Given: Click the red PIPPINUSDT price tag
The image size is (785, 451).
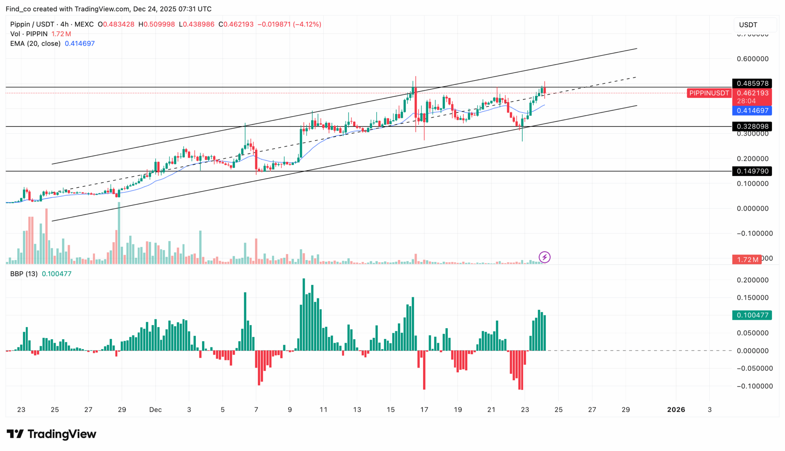Looking at the screenshot, I should pyautogui.click(x=708, y=93).
